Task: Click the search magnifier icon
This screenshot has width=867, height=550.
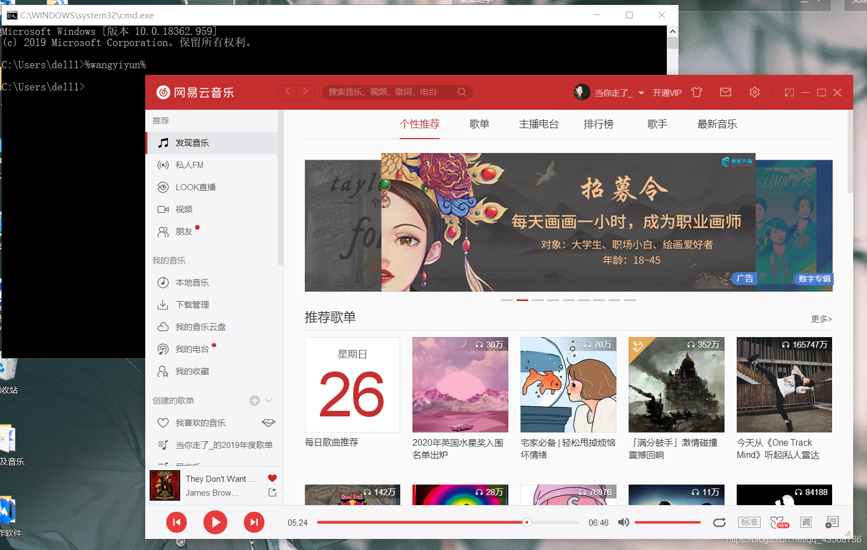Action: point(462,92)
